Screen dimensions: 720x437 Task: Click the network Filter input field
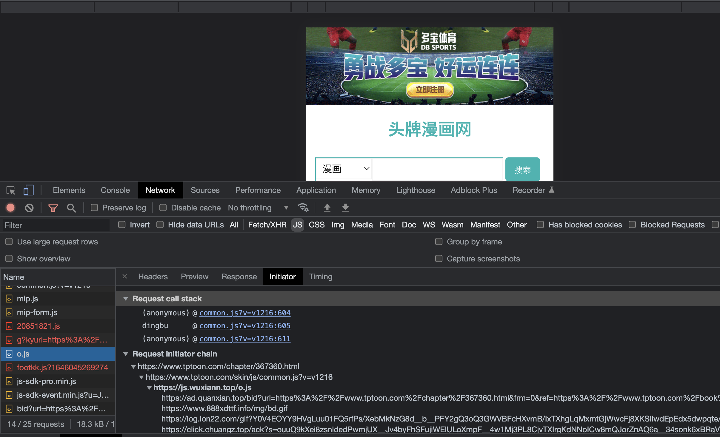pos(56,225)
